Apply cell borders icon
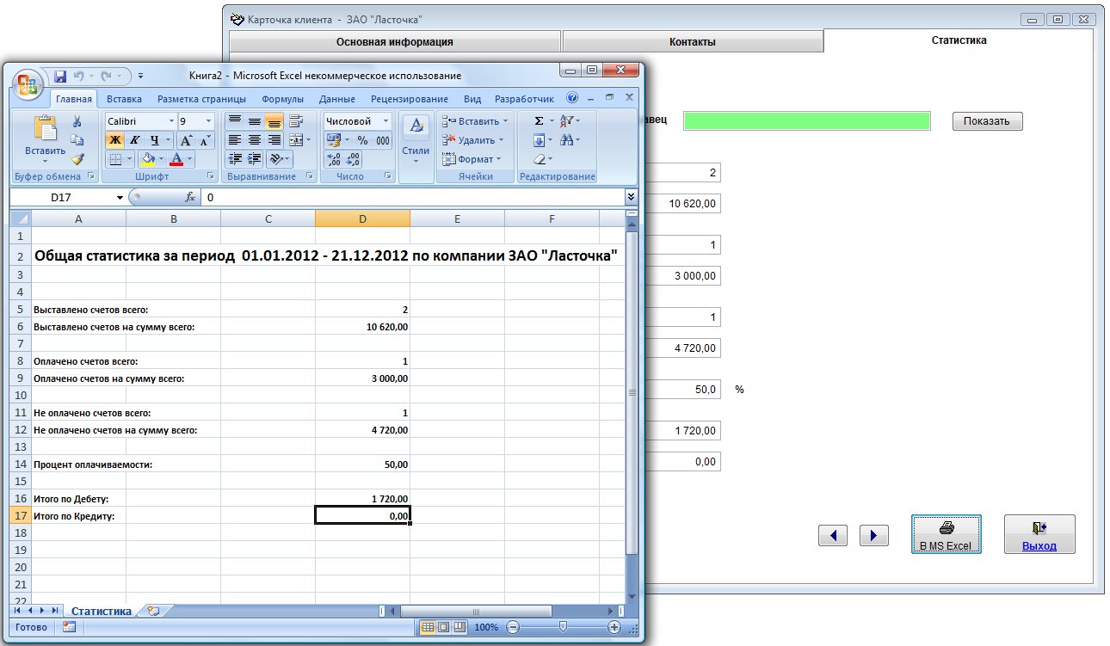The image size is (1110, 646). click(115, 159)
